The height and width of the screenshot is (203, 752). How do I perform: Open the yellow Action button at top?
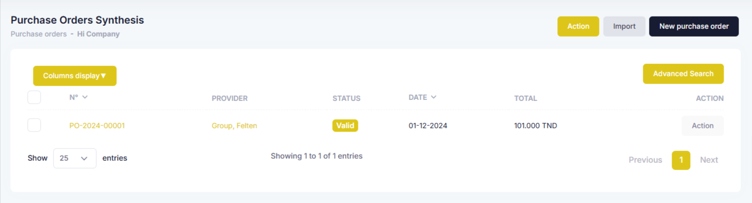coord(578,26)
